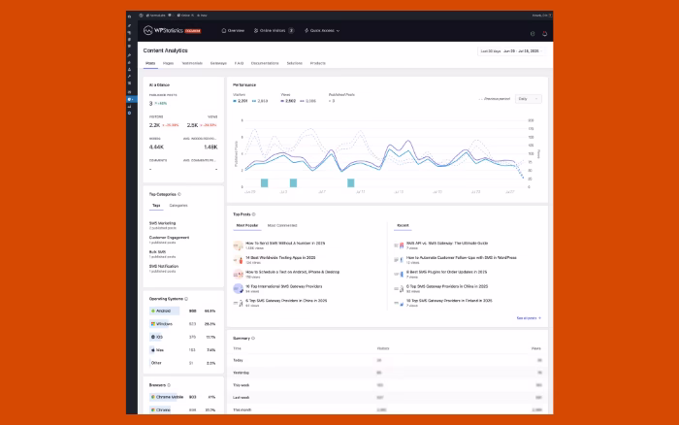Switch to the Documentations tab
Screen dimensions: 679x425
tap(265, 63)
